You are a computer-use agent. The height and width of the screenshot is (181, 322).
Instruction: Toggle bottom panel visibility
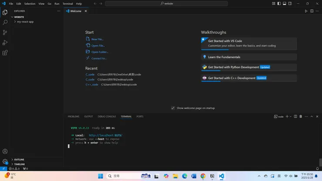pyautogui.click(x=285, y=3)
